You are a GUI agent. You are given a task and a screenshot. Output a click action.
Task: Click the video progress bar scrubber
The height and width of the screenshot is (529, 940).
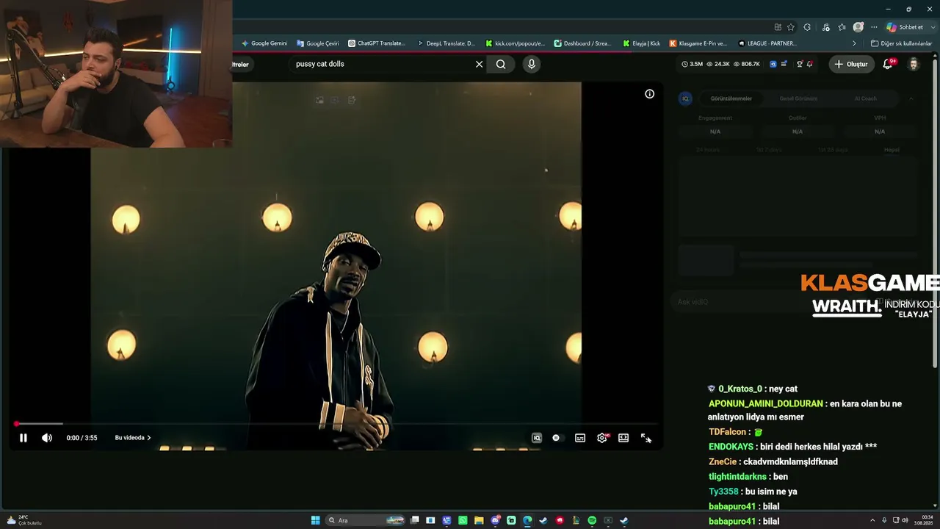pyautogui.click(x=16, y=424)
